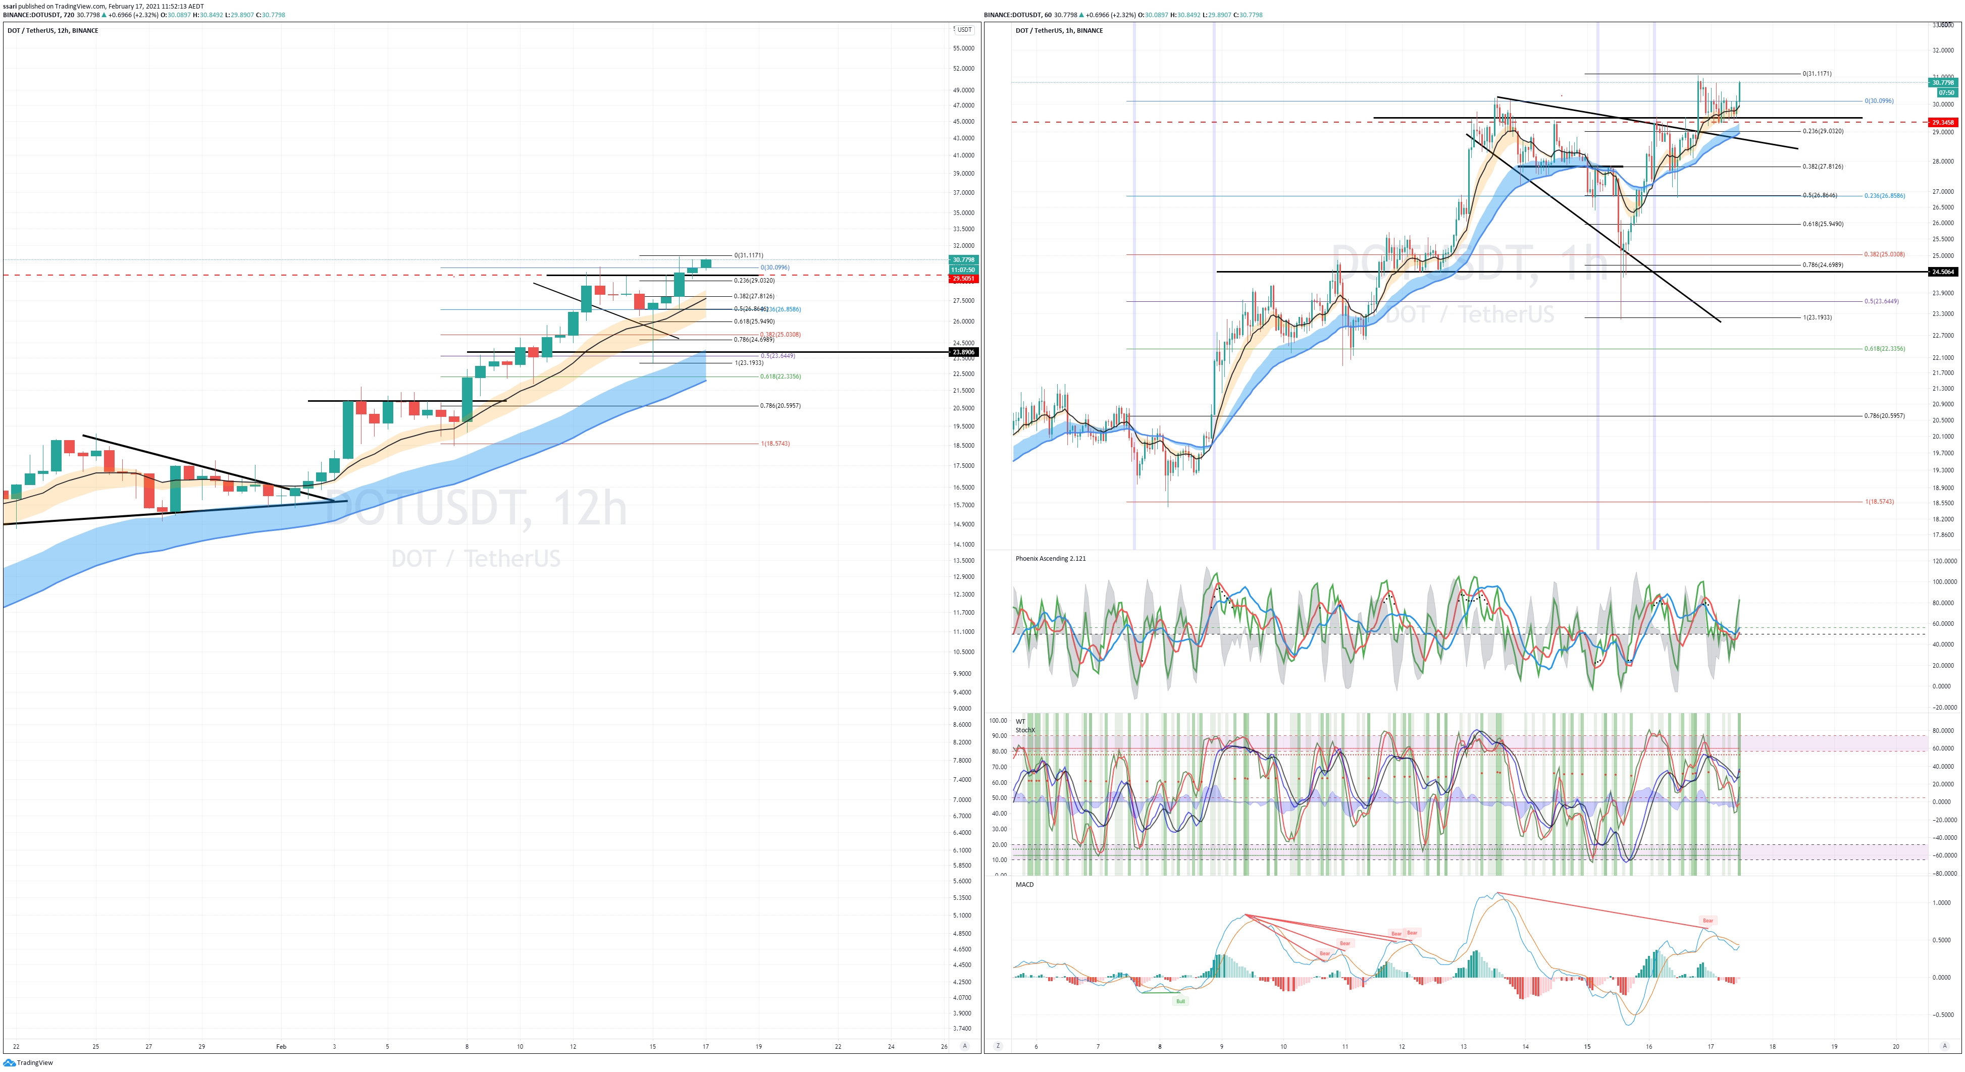Click the red 29.3458 price label
1965x1072 pixels.
click(1942, 123)
